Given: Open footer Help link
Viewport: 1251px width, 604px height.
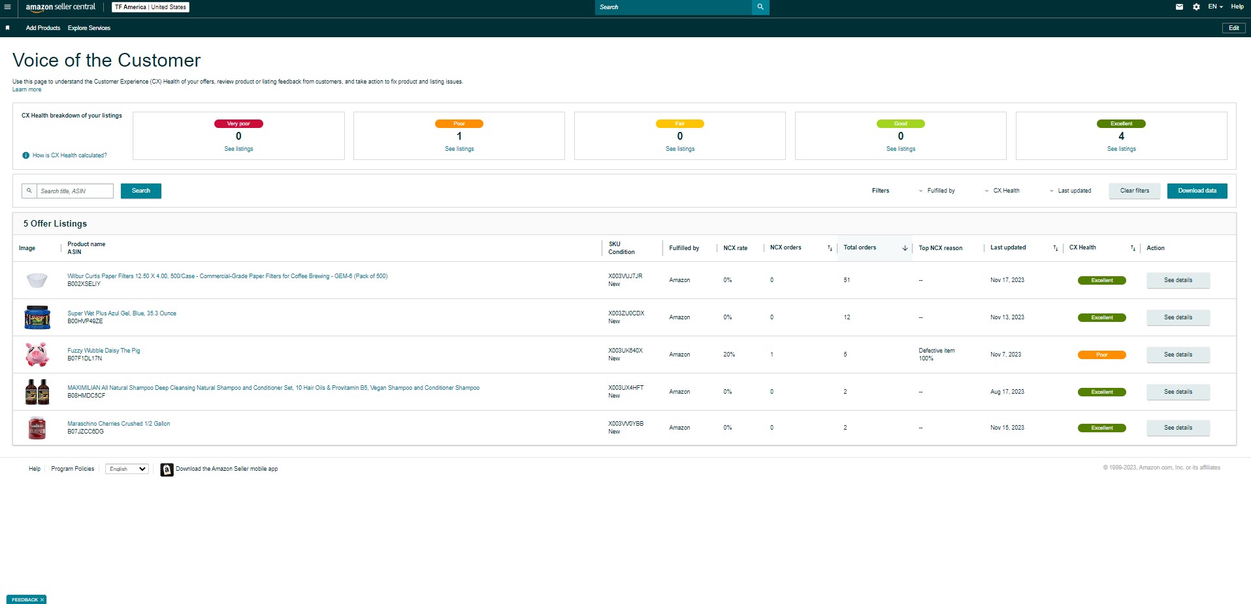Looking at the screenshot, I should click(35, 469).
